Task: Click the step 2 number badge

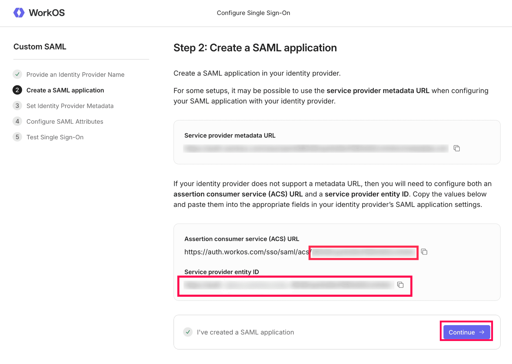Action: (x=17, y=90)
